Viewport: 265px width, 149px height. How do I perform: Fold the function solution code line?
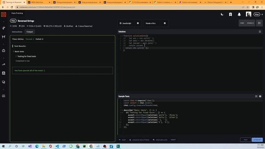tap(122, 36)
